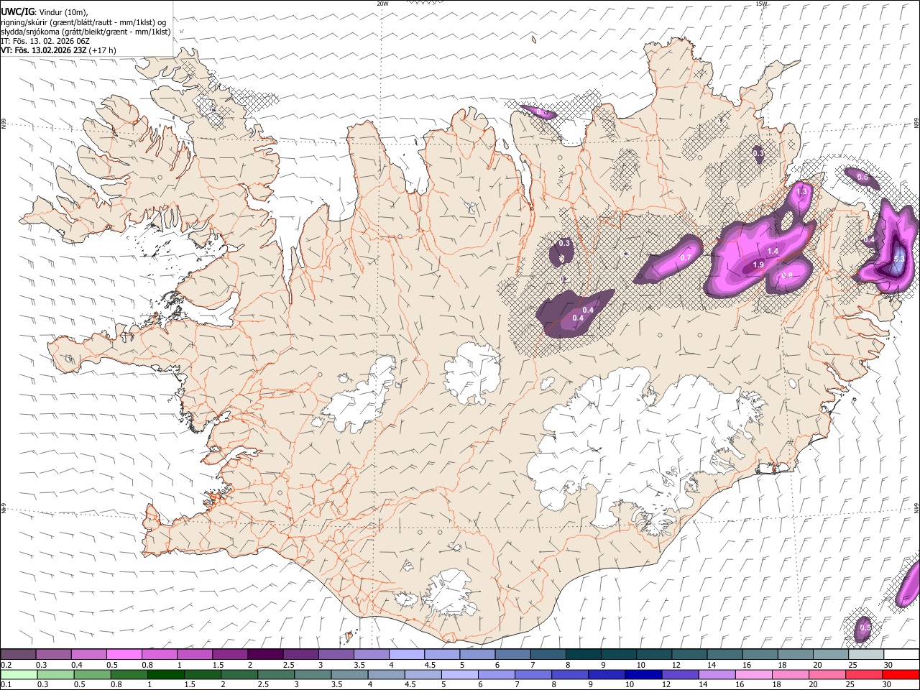Image resolution: width=920 pixels, height=690 pixels.
Task: Click the 0.3 value in northeast hatched area
Action: coord(758,153)
